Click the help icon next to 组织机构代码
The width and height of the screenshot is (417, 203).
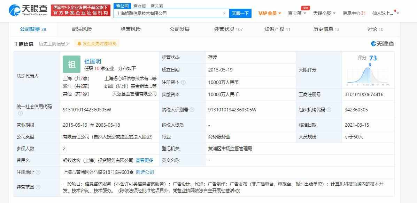tap(329, 110)
